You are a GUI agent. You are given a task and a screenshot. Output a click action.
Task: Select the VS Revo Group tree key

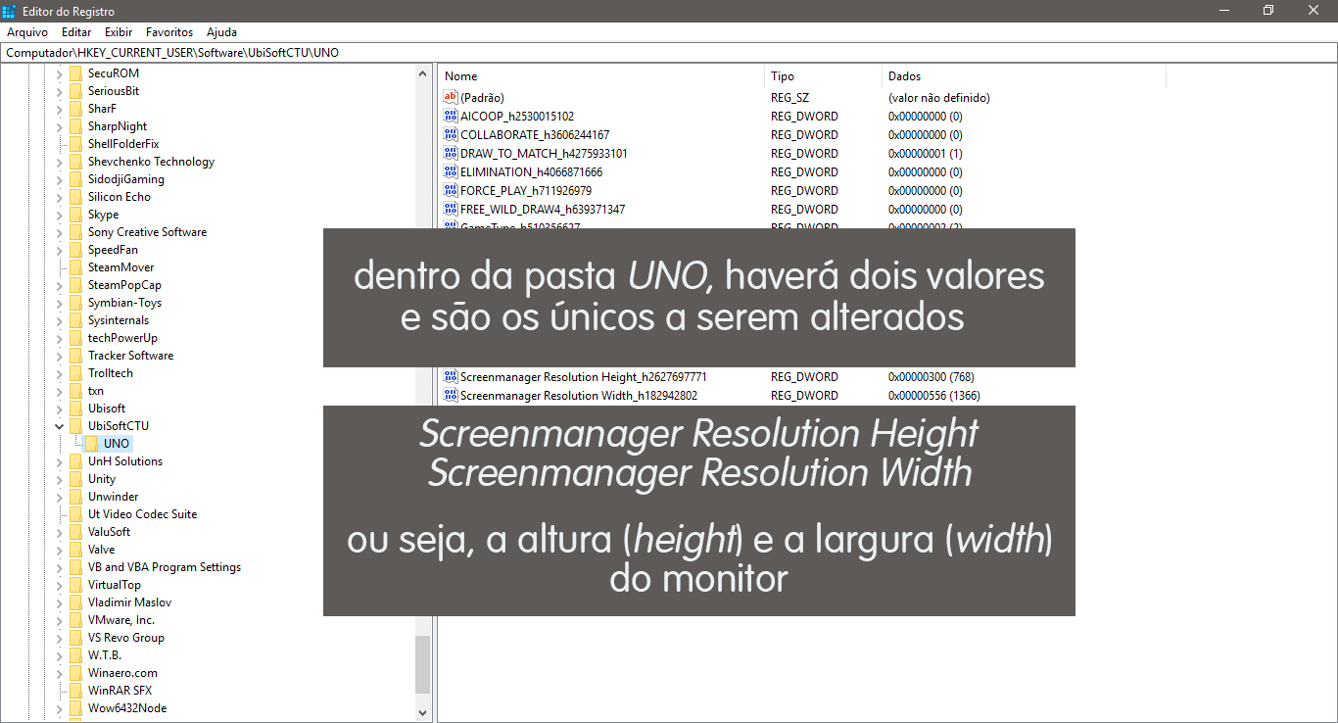pos(126,638)
